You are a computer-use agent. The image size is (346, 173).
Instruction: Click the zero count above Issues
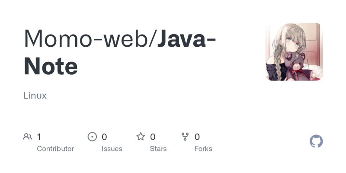click(x=104, y=137)
